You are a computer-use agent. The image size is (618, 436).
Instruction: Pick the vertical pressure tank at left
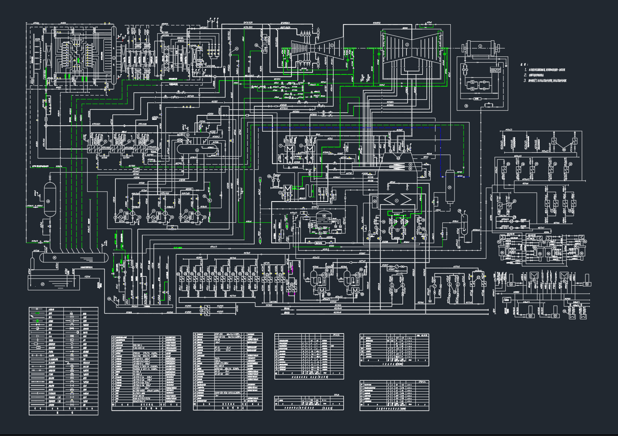(x=50, y=200)
